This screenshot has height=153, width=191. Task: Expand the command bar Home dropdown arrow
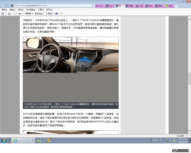click(x=6, y=13)
